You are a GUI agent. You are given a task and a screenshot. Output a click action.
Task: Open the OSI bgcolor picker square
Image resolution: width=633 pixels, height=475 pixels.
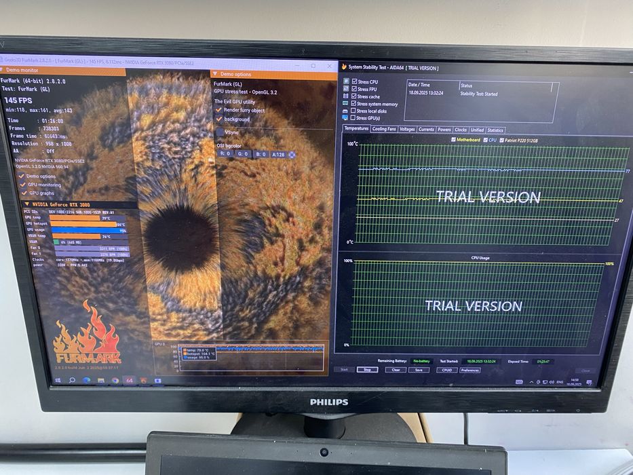point(292,154)
